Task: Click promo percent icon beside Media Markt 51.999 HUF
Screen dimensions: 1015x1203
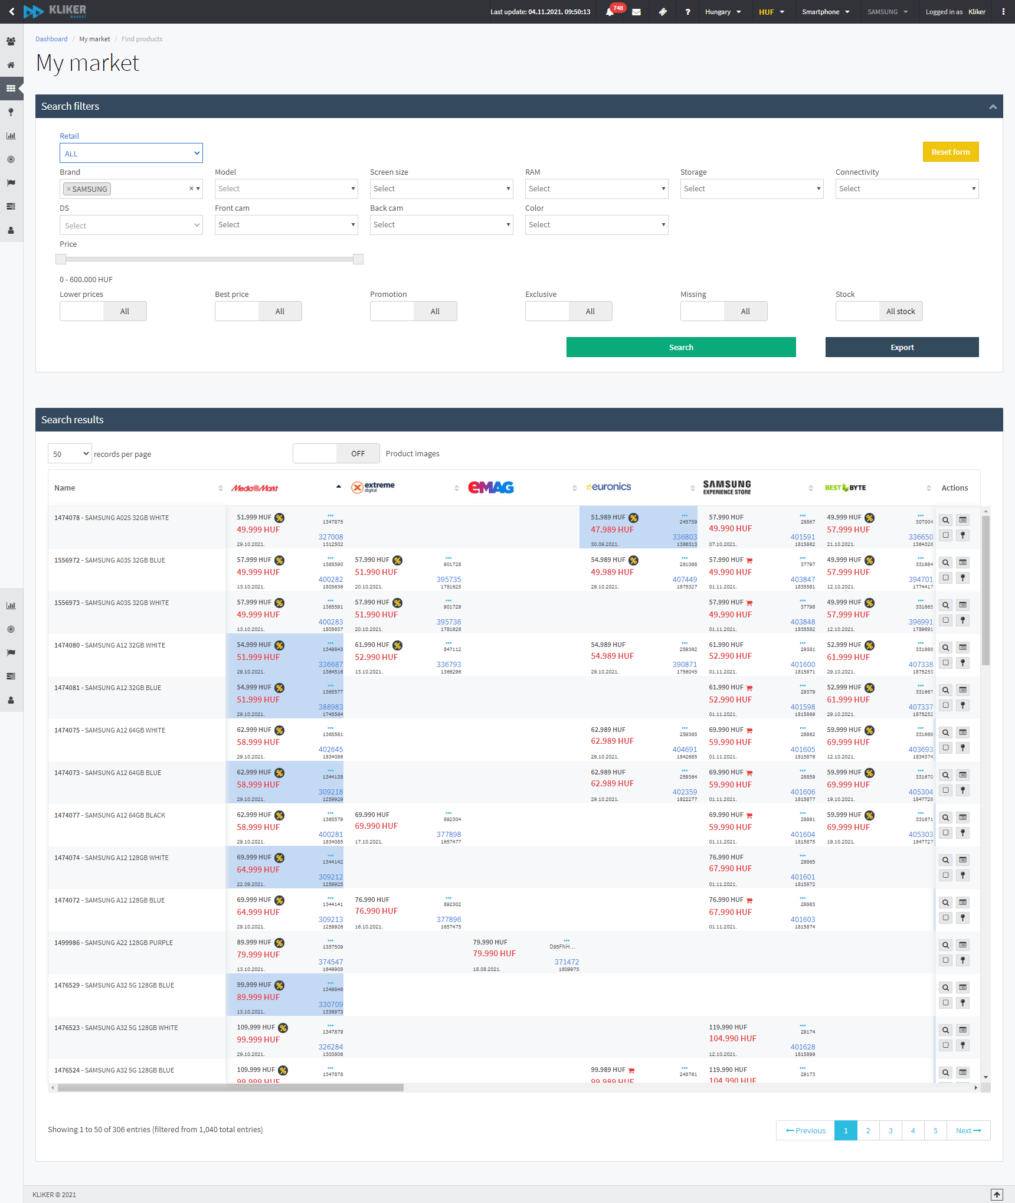Action: (x=280, y=518)
